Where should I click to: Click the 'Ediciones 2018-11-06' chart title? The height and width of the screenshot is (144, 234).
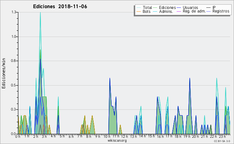pyautogui.click(x=60, y=7)
